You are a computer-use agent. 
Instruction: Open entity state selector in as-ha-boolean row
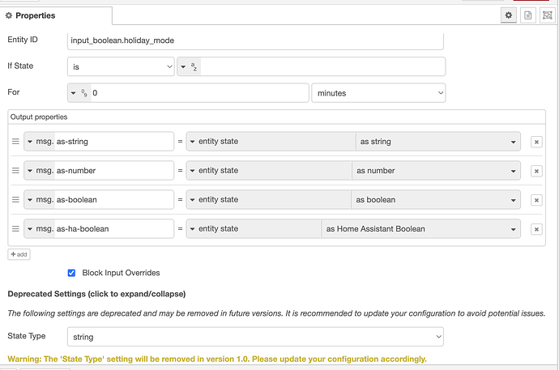coord(254,229)
